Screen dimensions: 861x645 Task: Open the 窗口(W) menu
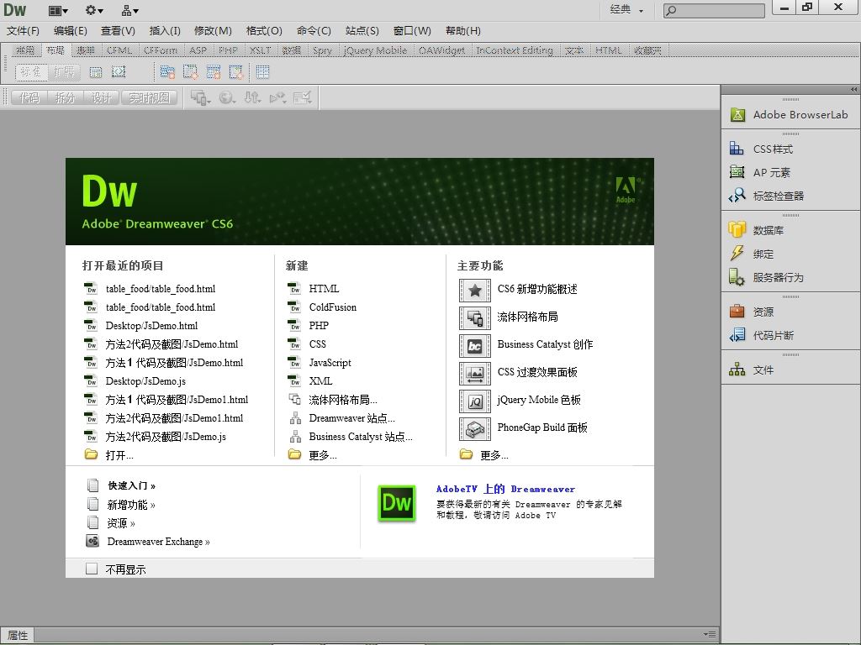(412, 31)
